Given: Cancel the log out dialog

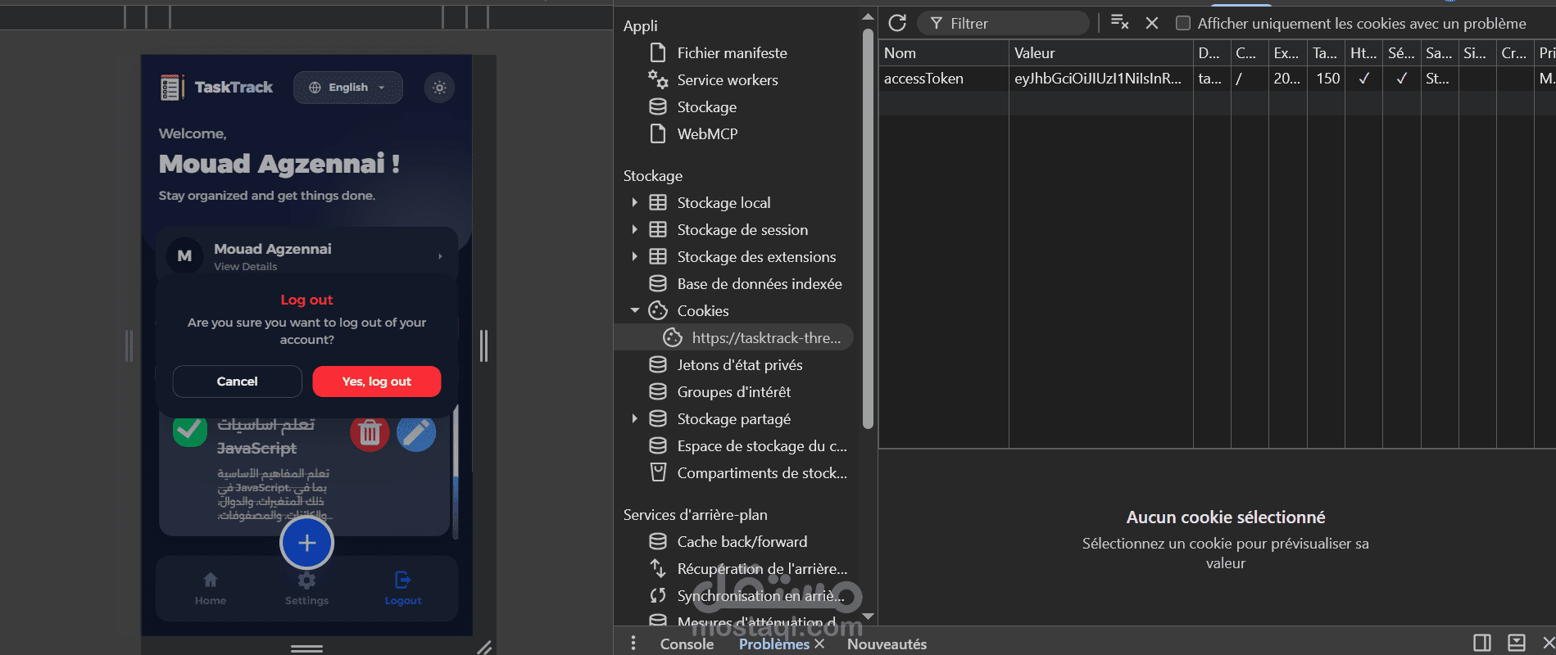Looking at the screenshot, I should pos(237,382).
